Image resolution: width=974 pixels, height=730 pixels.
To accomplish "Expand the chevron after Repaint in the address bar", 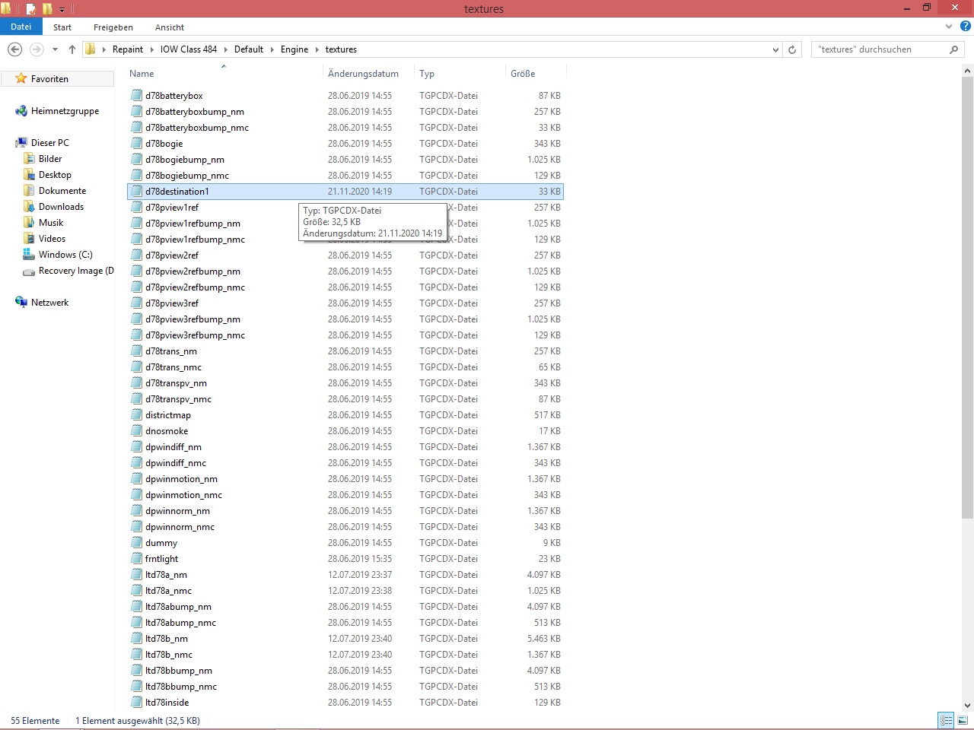I will [x=152, y=49].
